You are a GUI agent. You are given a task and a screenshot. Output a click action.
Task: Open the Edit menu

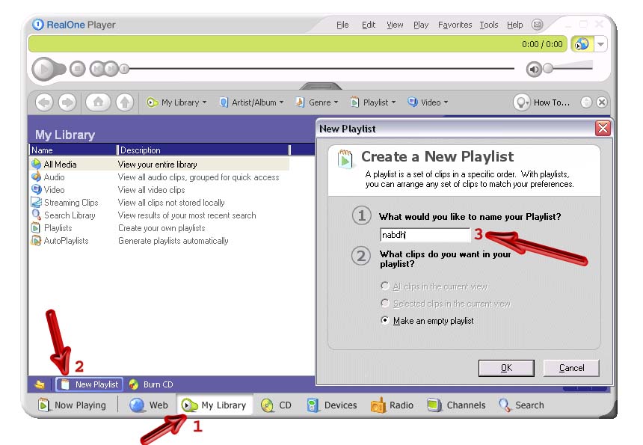[x=369, y=25]
